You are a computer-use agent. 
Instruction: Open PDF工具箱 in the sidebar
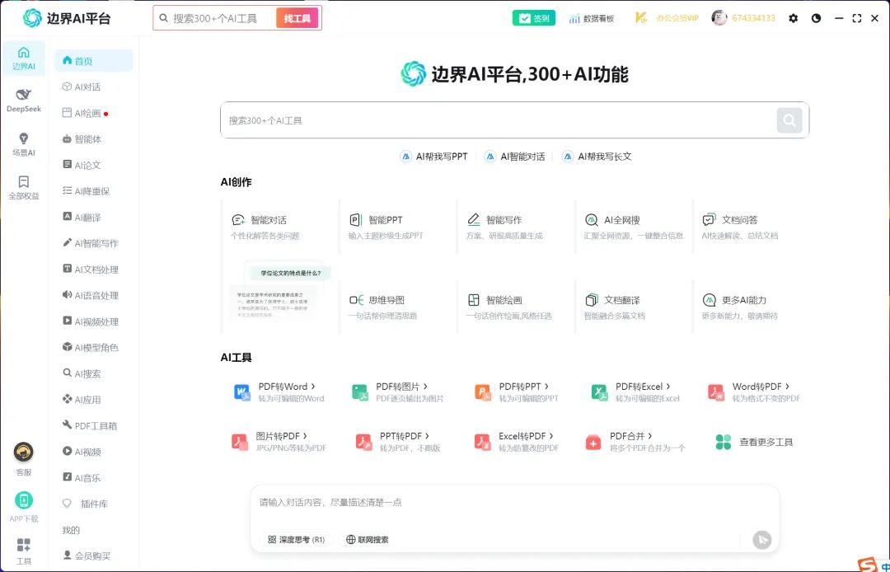pyautogui.click(x=94, y=425)
